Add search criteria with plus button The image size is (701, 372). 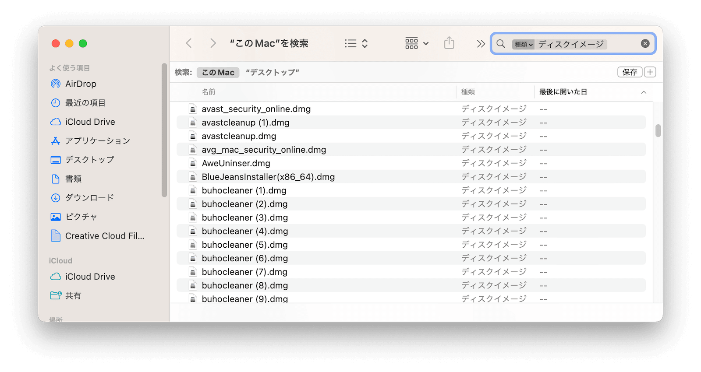pos(650,72)
